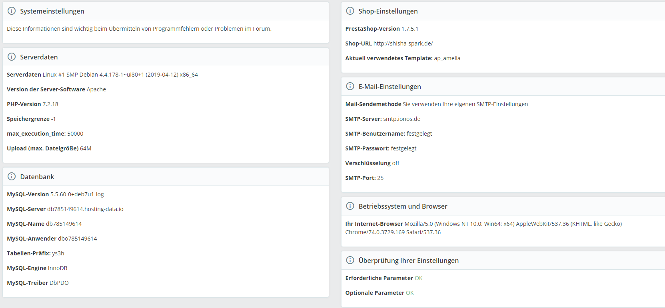Click the PHP-Version value 7.2.18
Screen dimensions: 665x308
click(50, 104)
